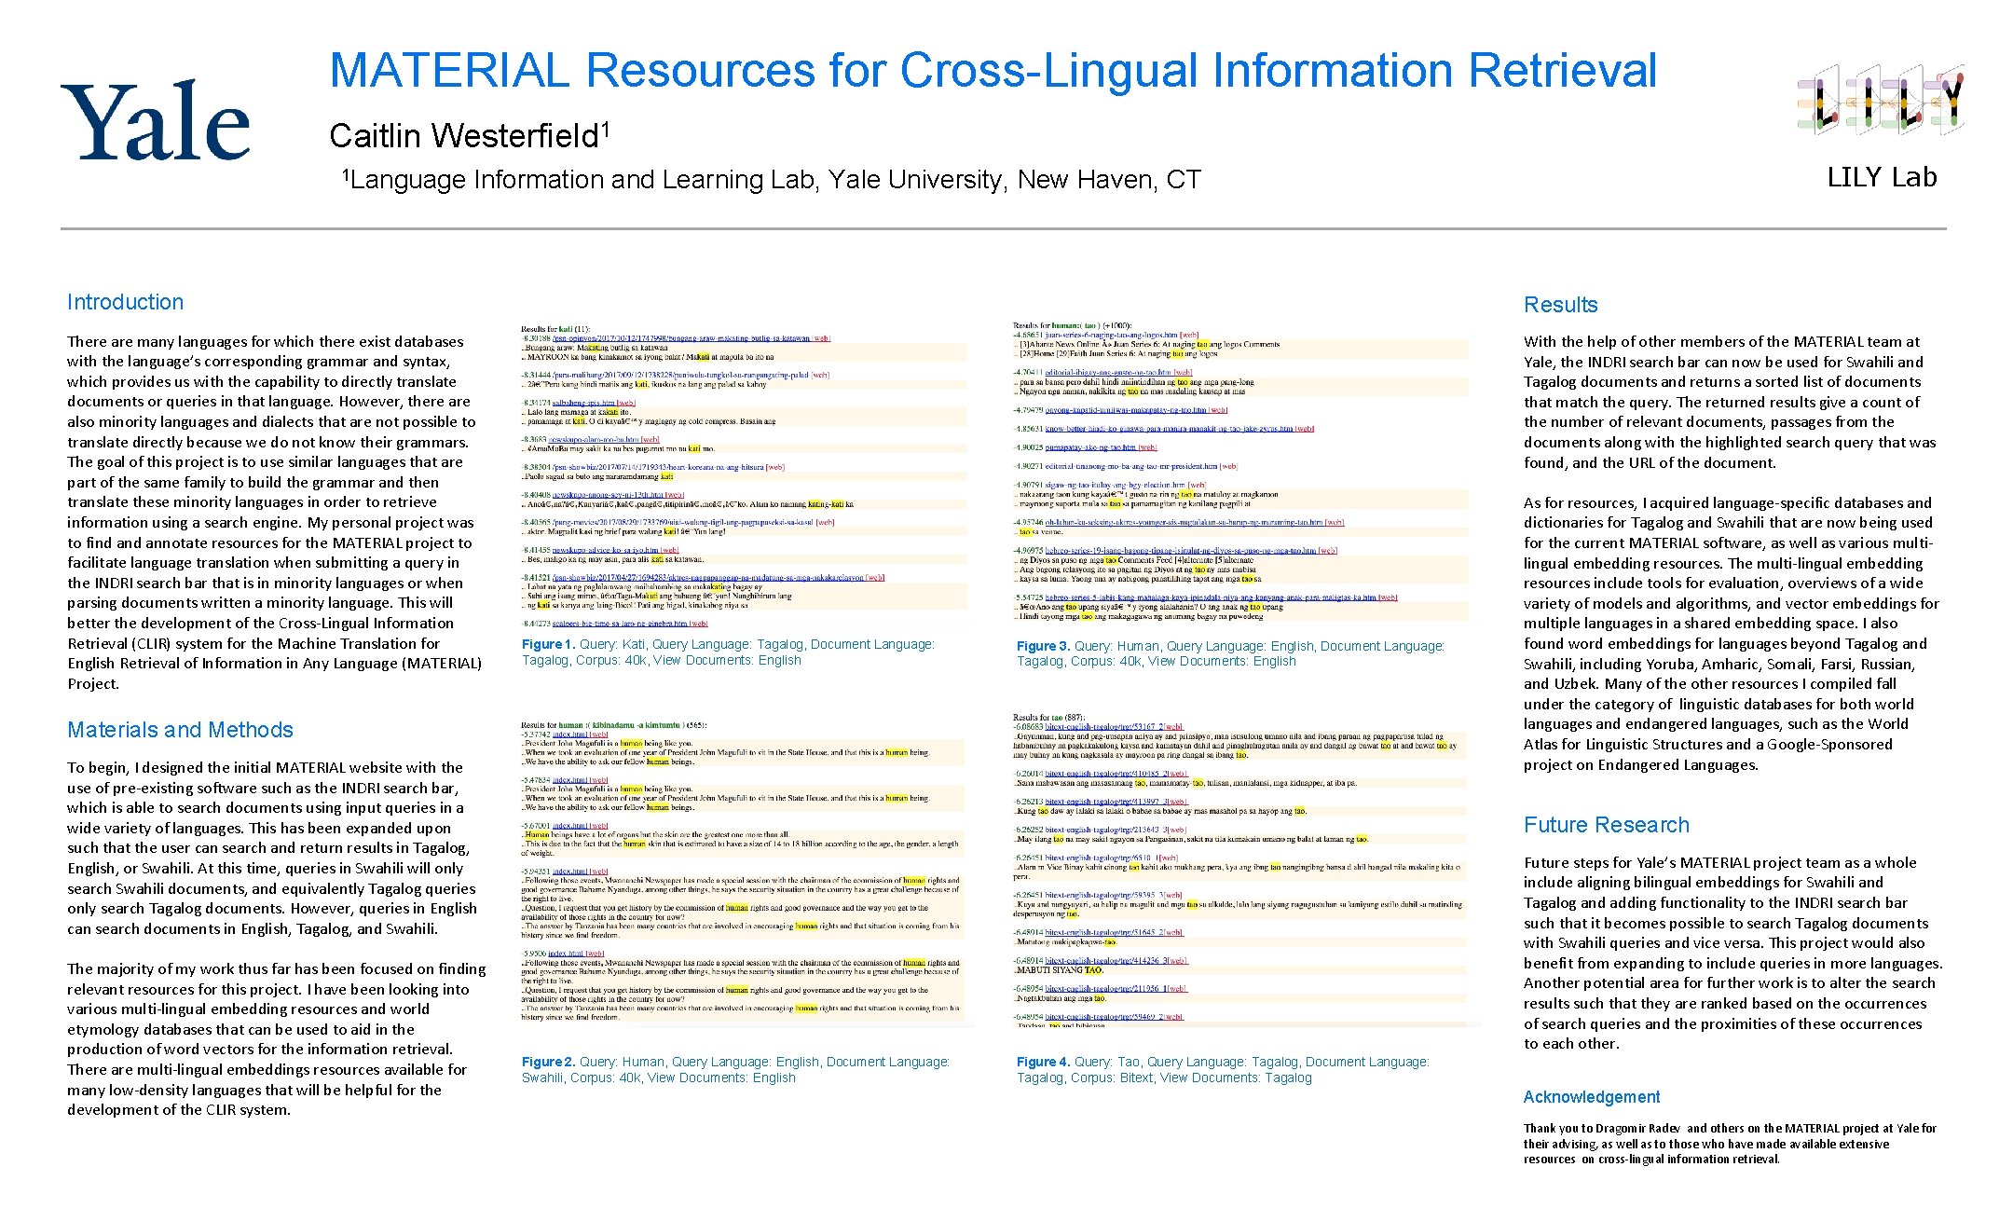This screenshot has height=1208, width=2013.
Task: Click the Materials and Methods heading
Action: point(180,730)
